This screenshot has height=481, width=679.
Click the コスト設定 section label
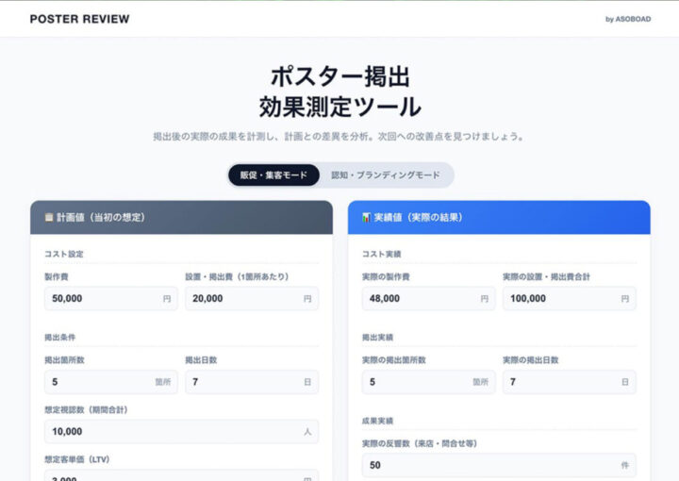tap(64, 254)
